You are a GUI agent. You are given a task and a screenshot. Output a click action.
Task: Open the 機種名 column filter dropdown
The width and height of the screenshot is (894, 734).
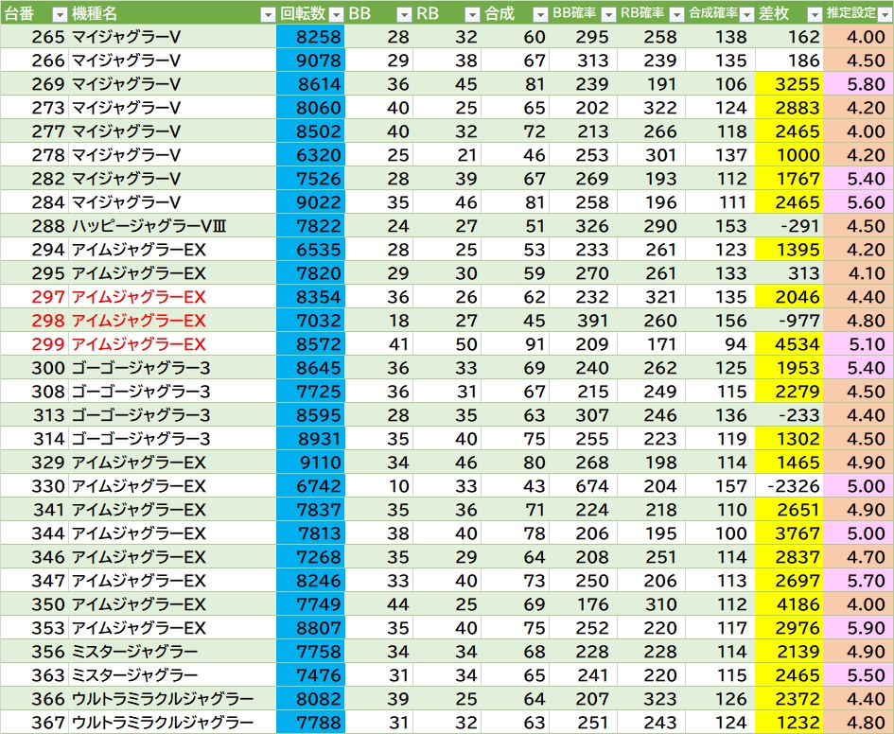[x=268, y=15]
